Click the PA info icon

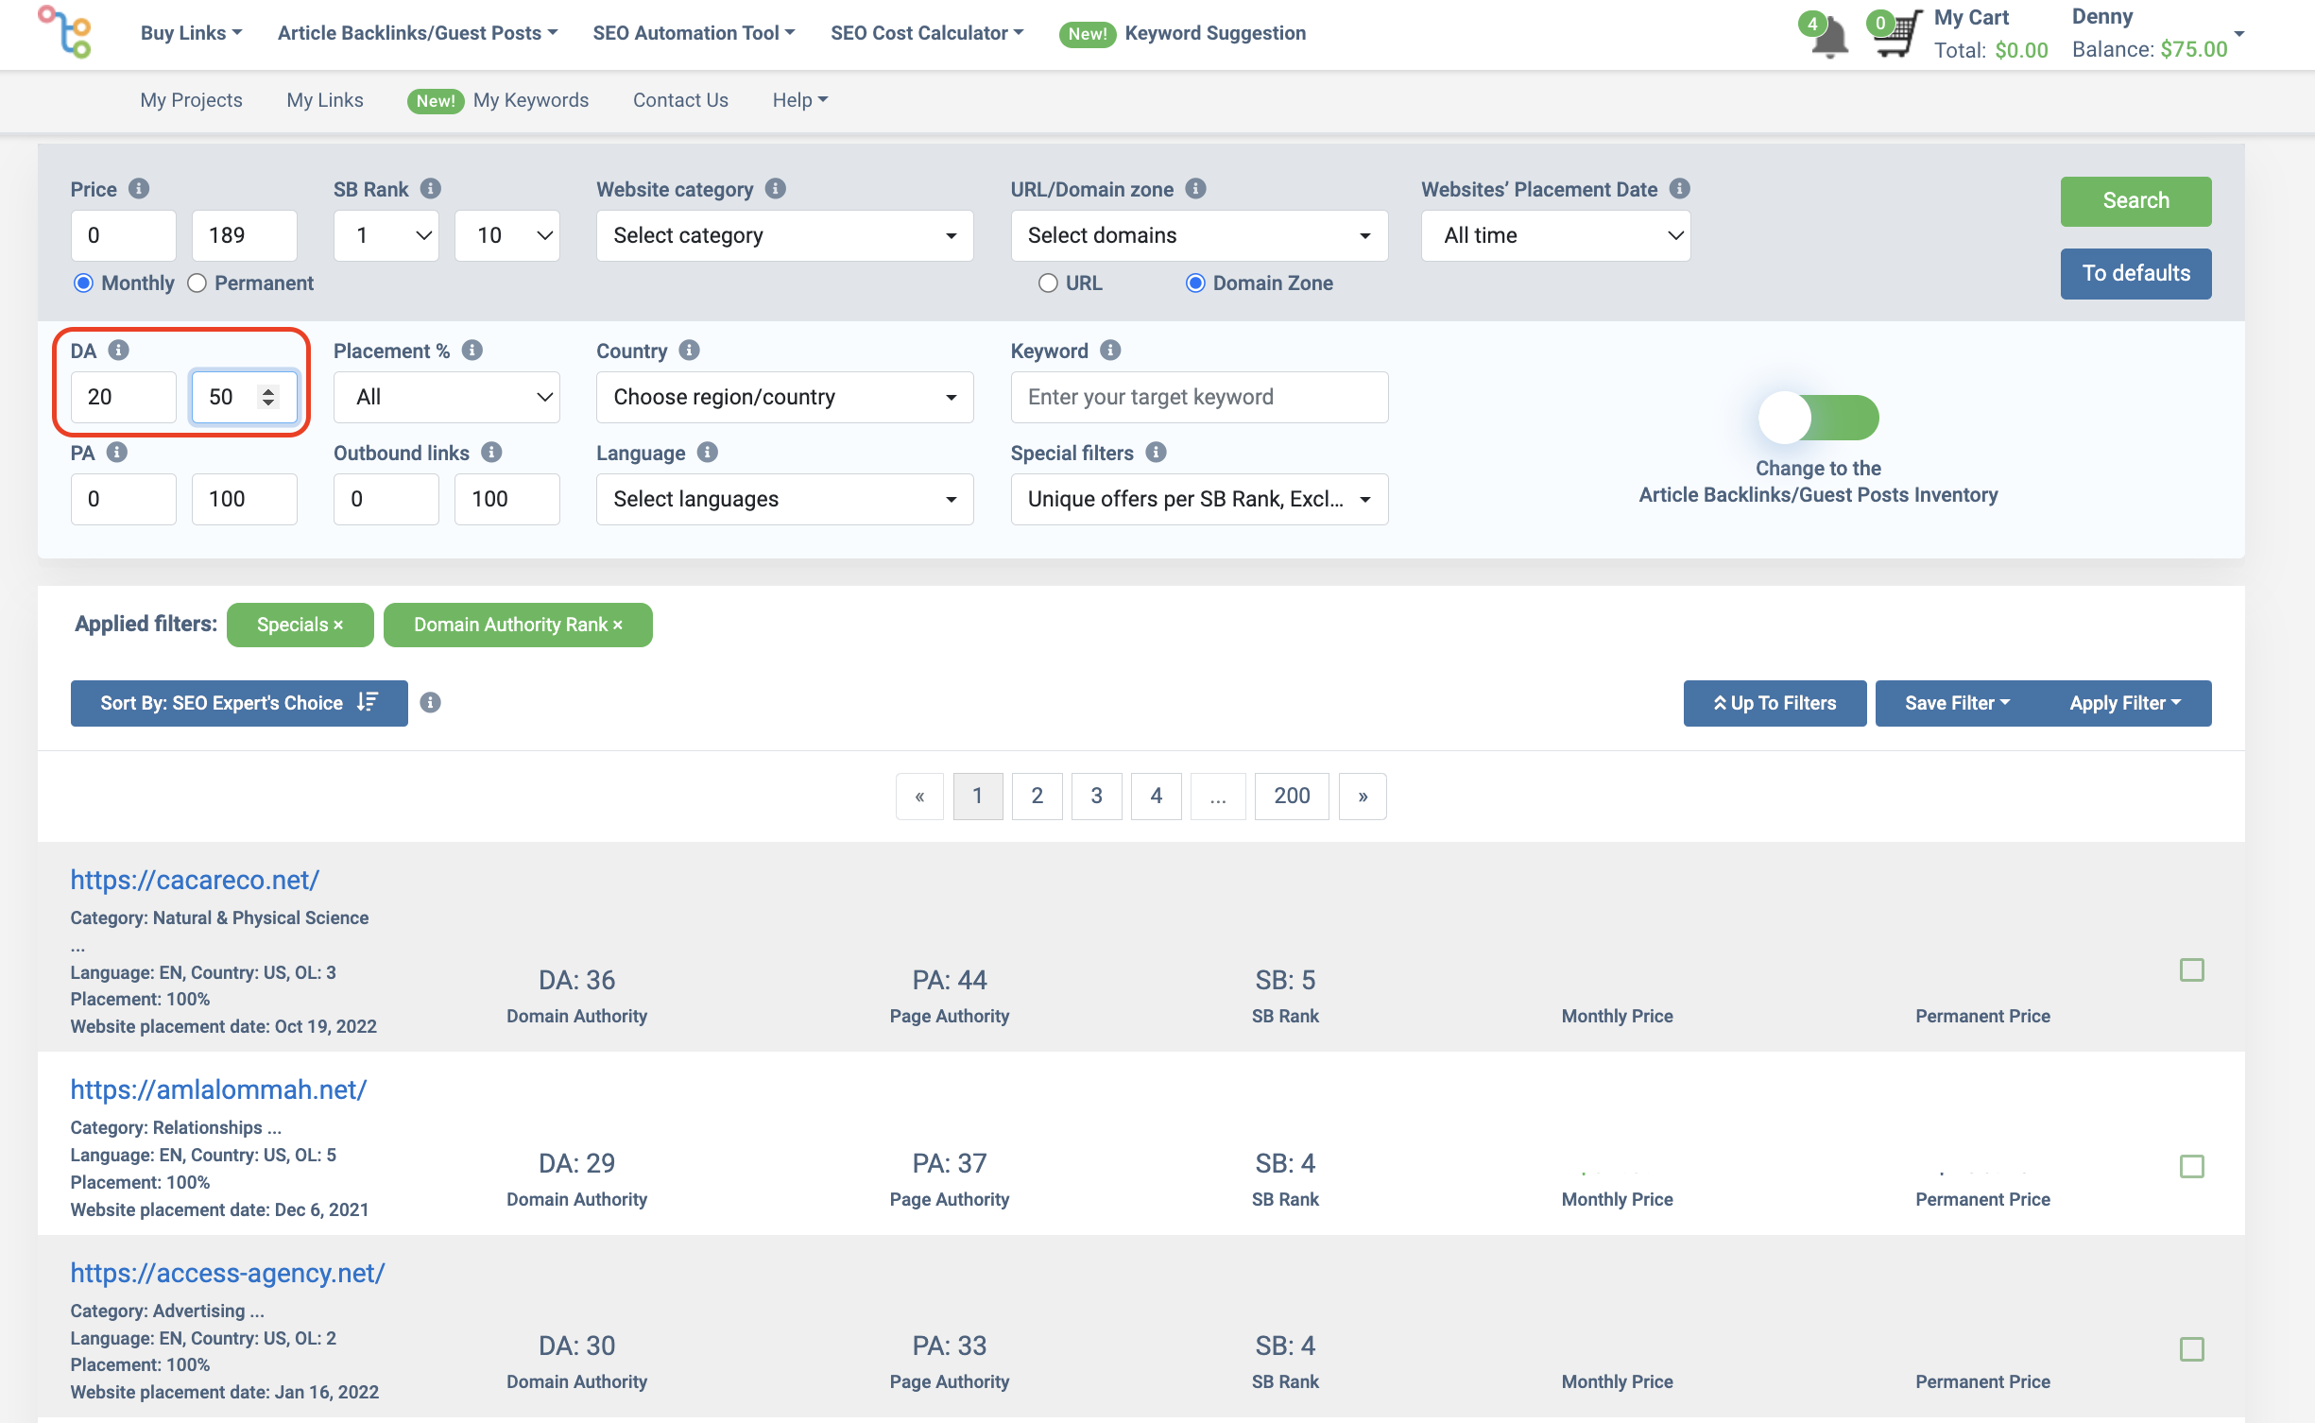point(117,453)
